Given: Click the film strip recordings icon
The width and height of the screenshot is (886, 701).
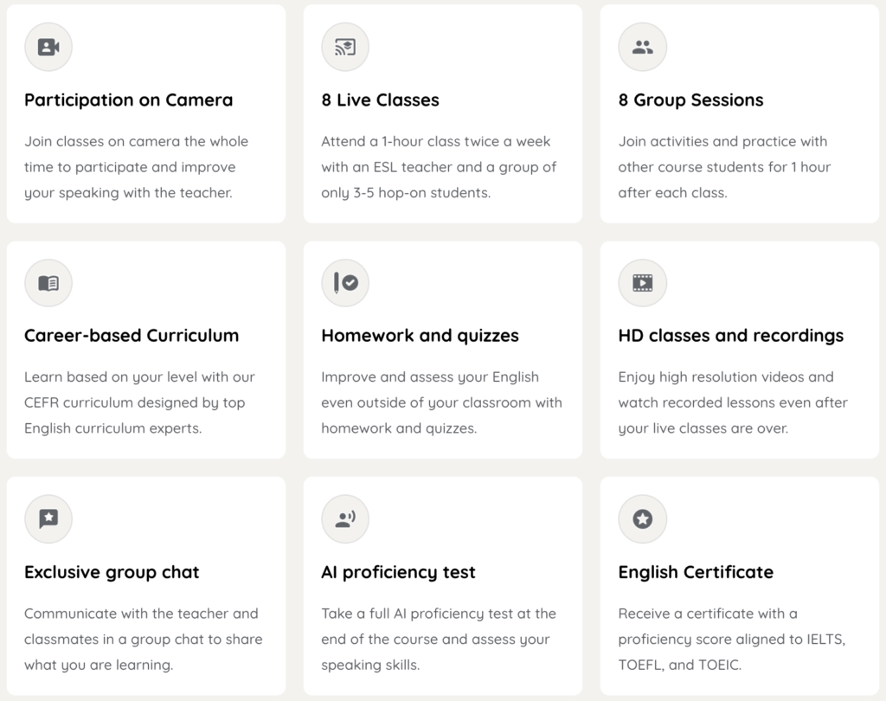Looking at the screenshot, I should click(643, 283).
